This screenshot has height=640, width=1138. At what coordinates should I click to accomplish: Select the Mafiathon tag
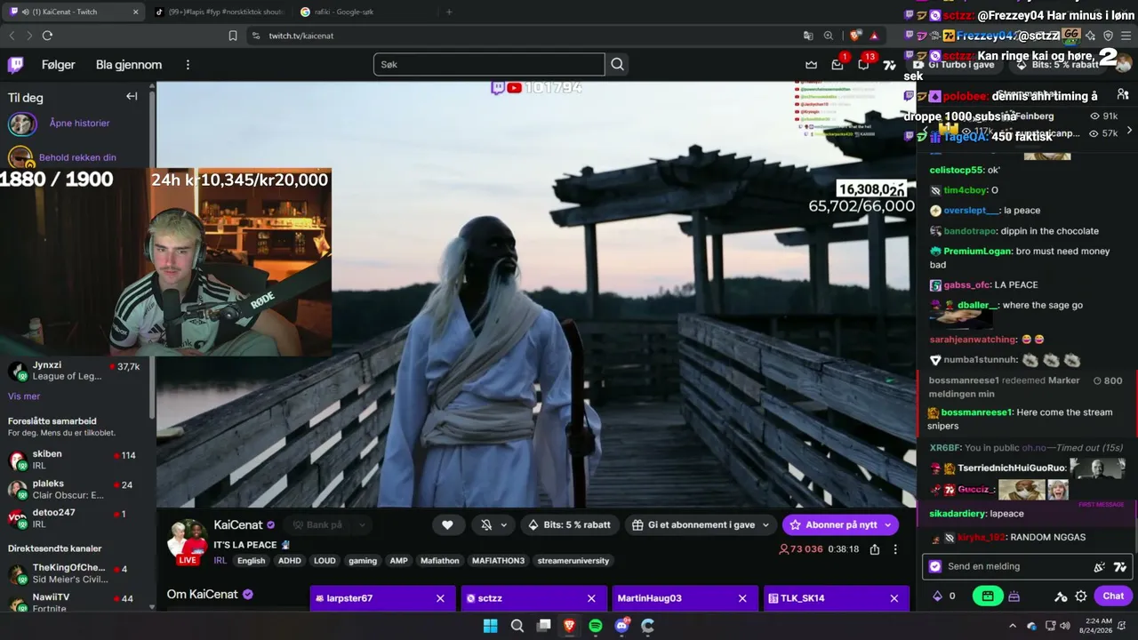439,561
